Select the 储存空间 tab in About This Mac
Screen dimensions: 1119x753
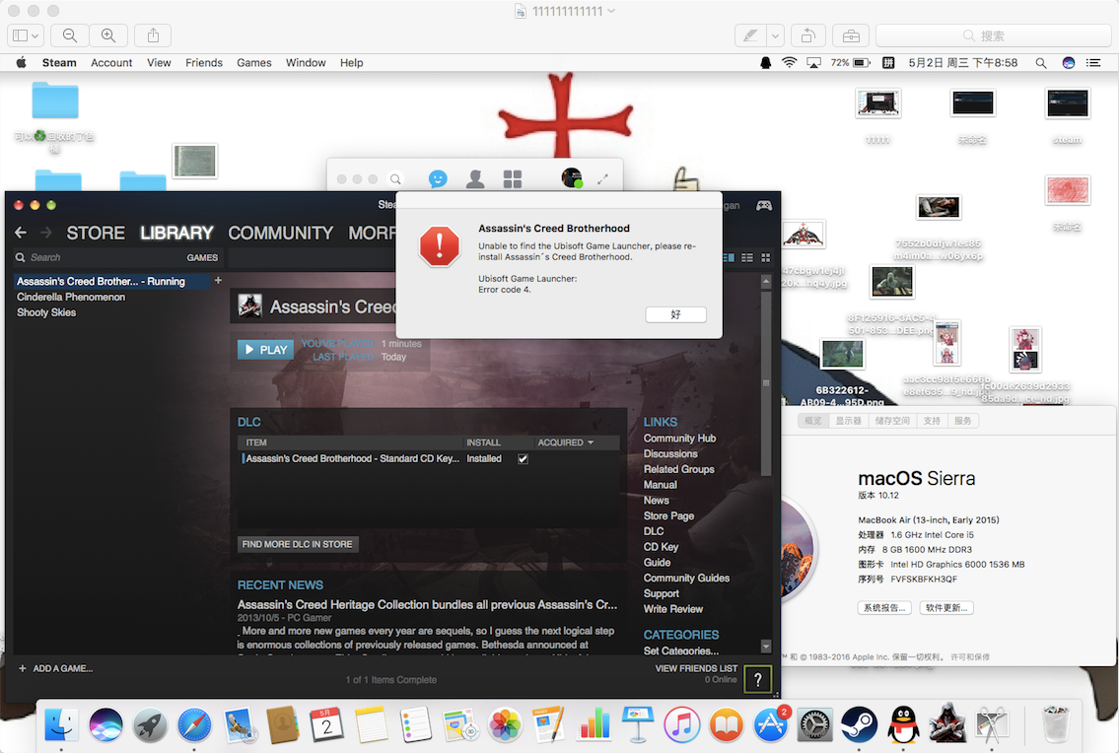click(892, 421)
